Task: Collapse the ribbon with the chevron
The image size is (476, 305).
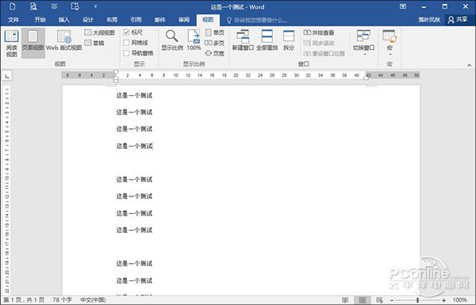Action: tap(470, 65)
